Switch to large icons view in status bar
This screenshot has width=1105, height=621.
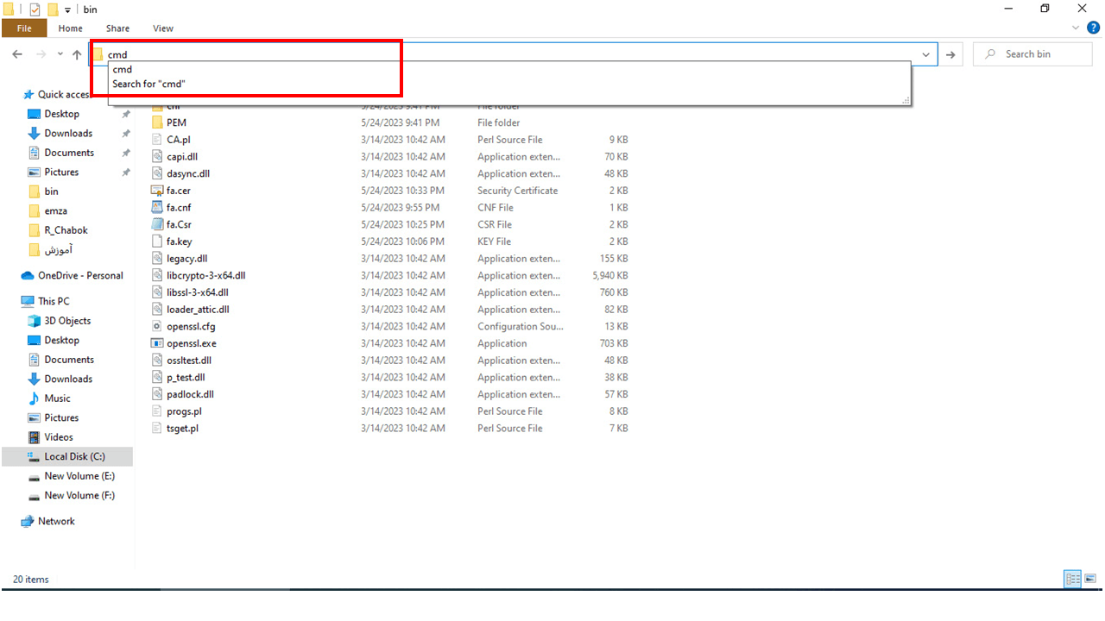point(1090,580)
